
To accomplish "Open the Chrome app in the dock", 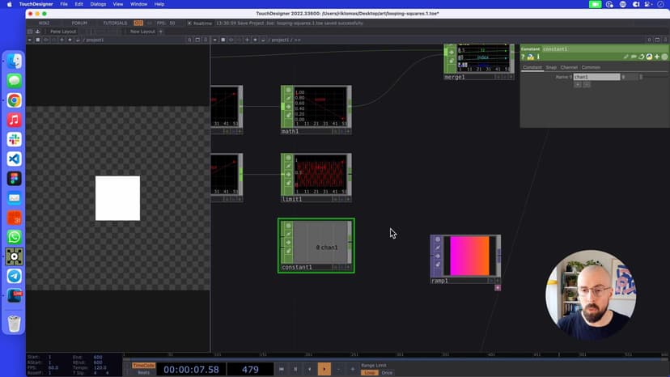I will [x=14, y=101].
